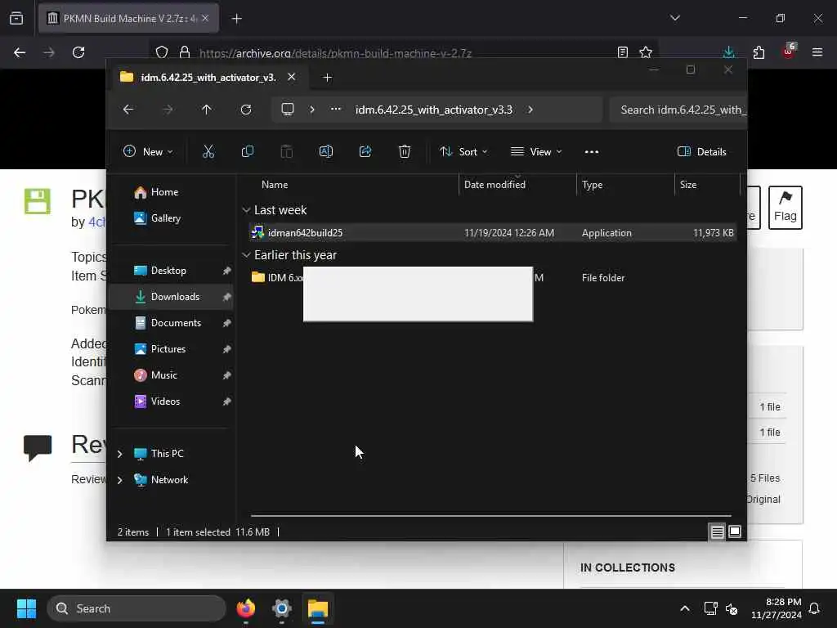Open the View layout dropdown
Image resolution: width=837 pixels, height=628 pixels.
(x=536, y=151)
